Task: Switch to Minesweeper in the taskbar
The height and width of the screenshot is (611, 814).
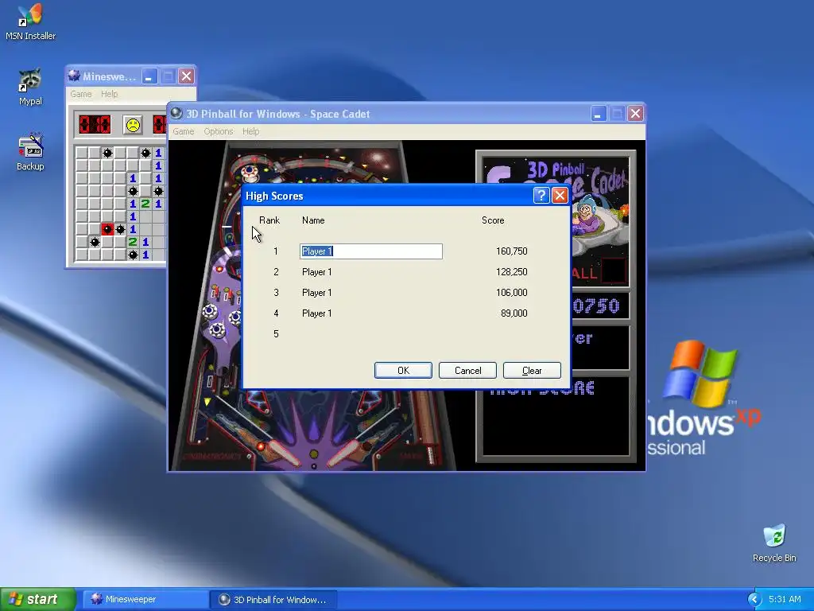Action: 145,600
